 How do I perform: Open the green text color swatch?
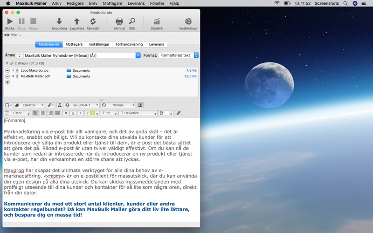tap(92, 113)
